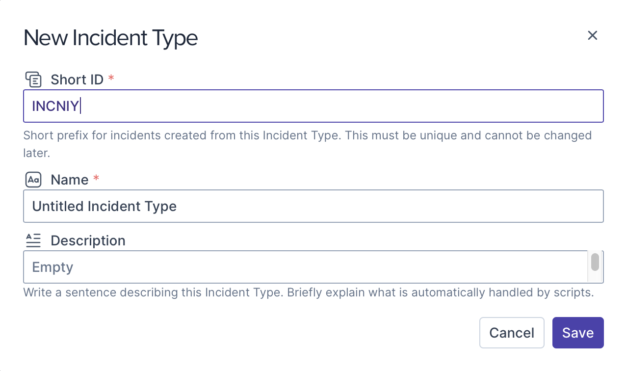Viewport: 626px width, 371px height.
Task: Close the New Incident Type dialog
Action: [x=592, y=35]
